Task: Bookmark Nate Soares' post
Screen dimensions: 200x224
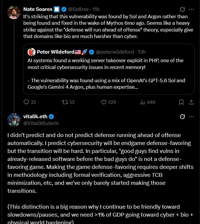Action: click(181, 102)
